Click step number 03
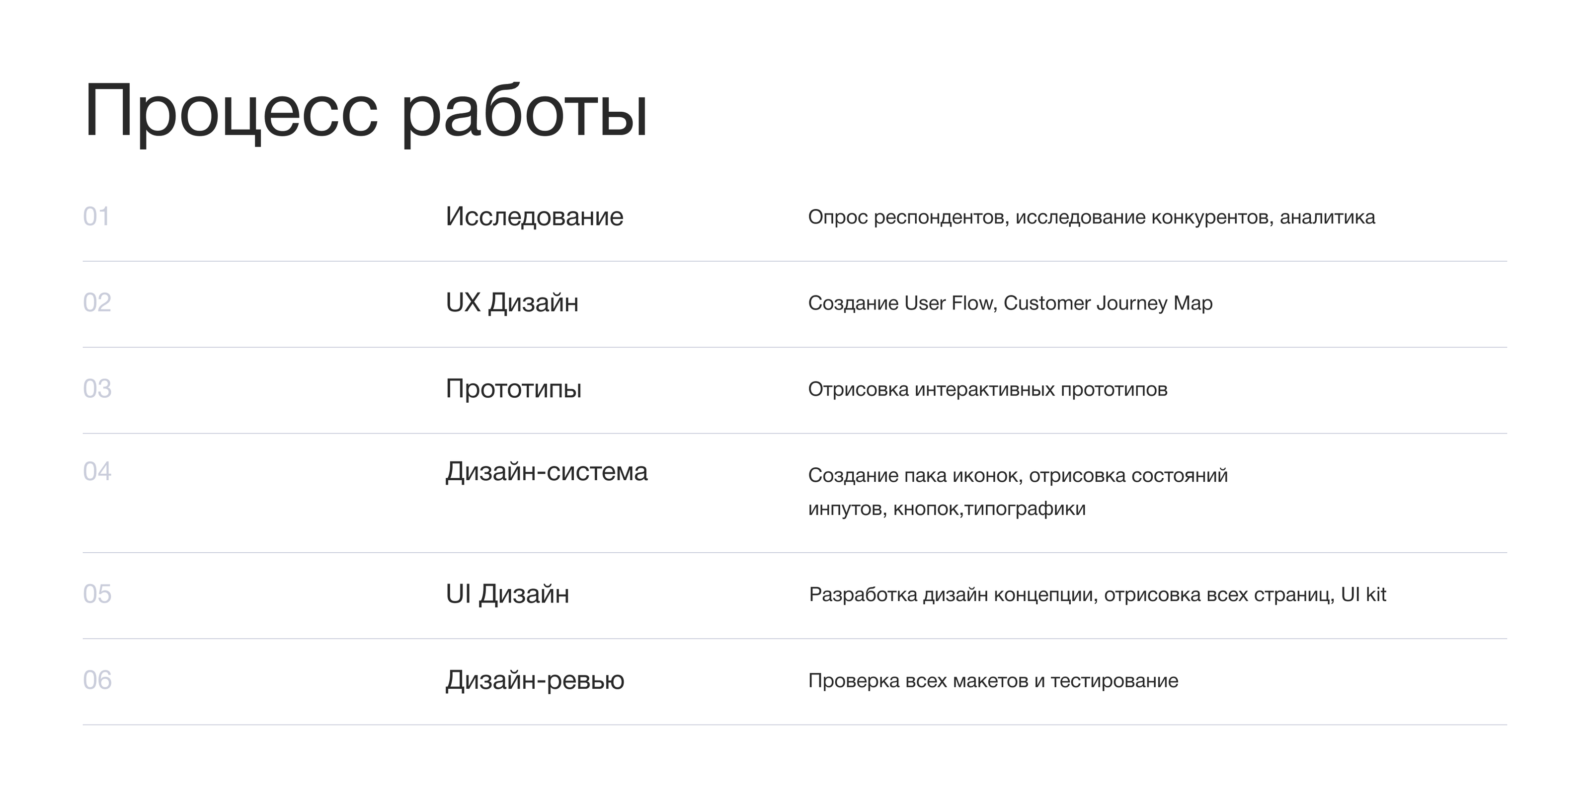This screenshot has height=808, width=1590. (x=97, y=388)
